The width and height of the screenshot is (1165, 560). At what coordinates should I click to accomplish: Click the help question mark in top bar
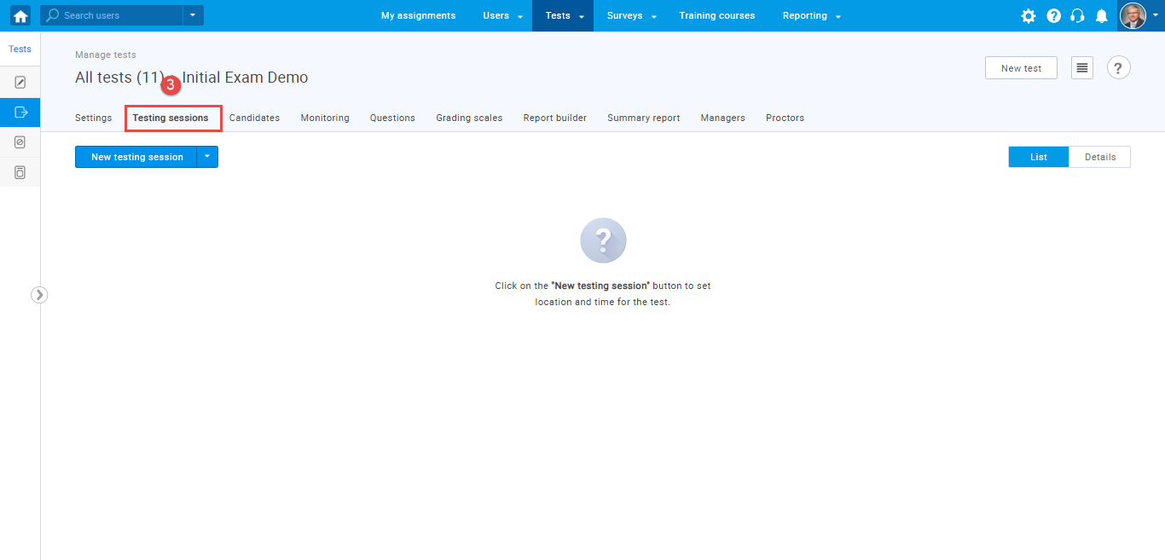[x=1053, y=15]
